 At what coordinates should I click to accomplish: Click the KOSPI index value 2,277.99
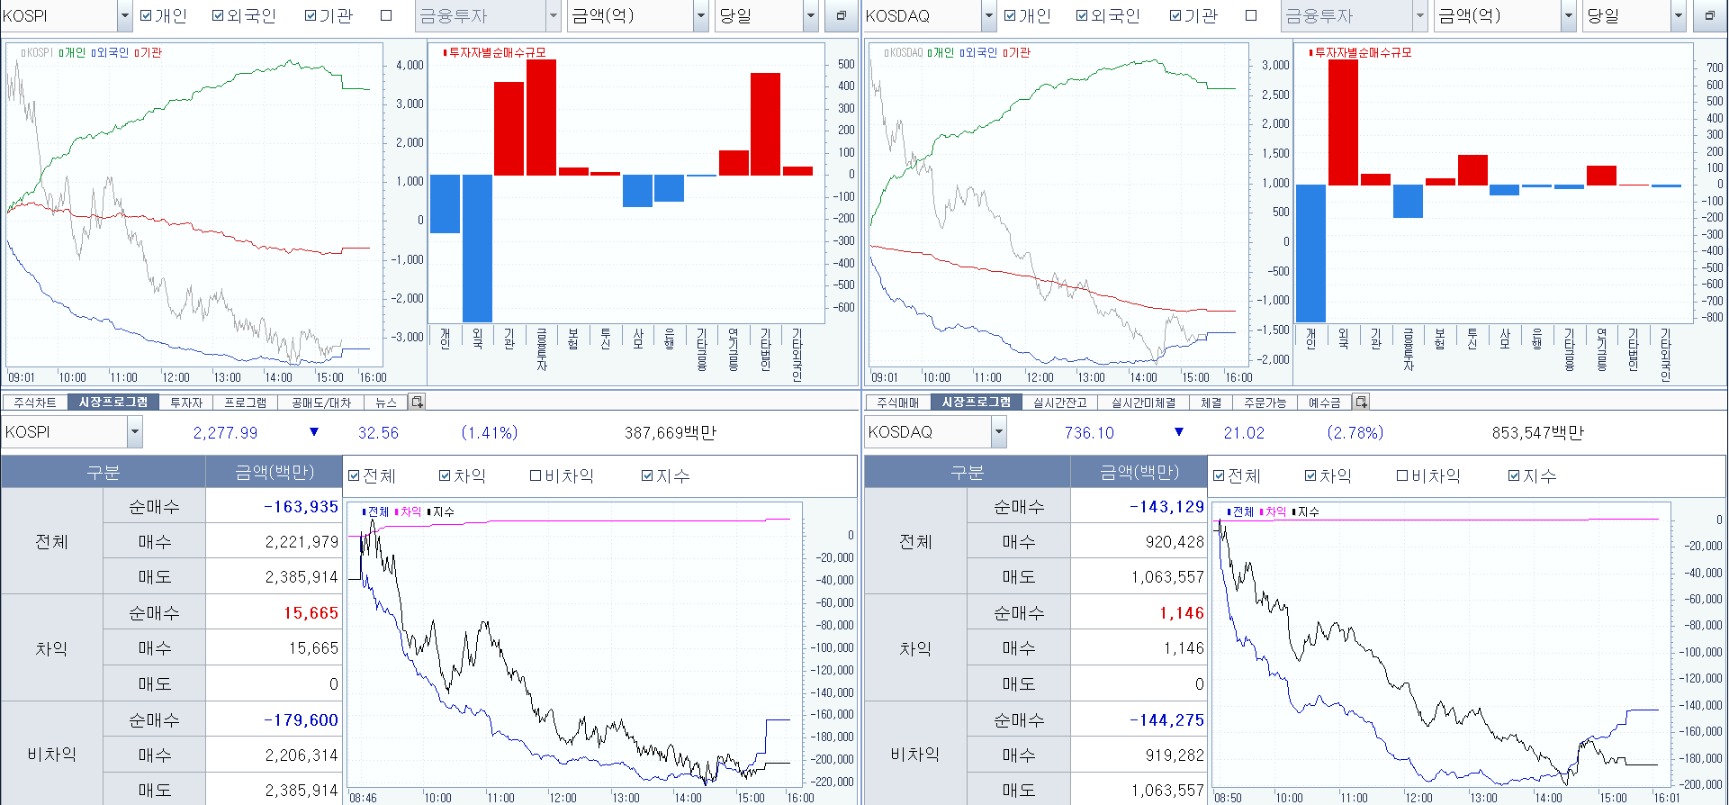click(225, 433)
